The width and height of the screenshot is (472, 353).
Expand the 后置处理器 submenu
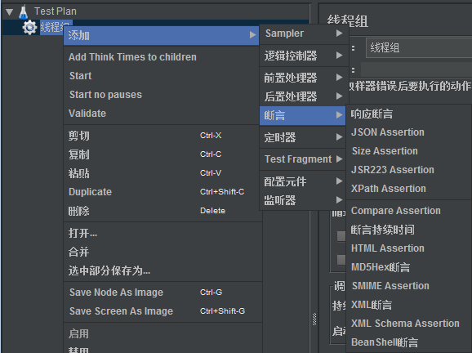tap(304, 96)
